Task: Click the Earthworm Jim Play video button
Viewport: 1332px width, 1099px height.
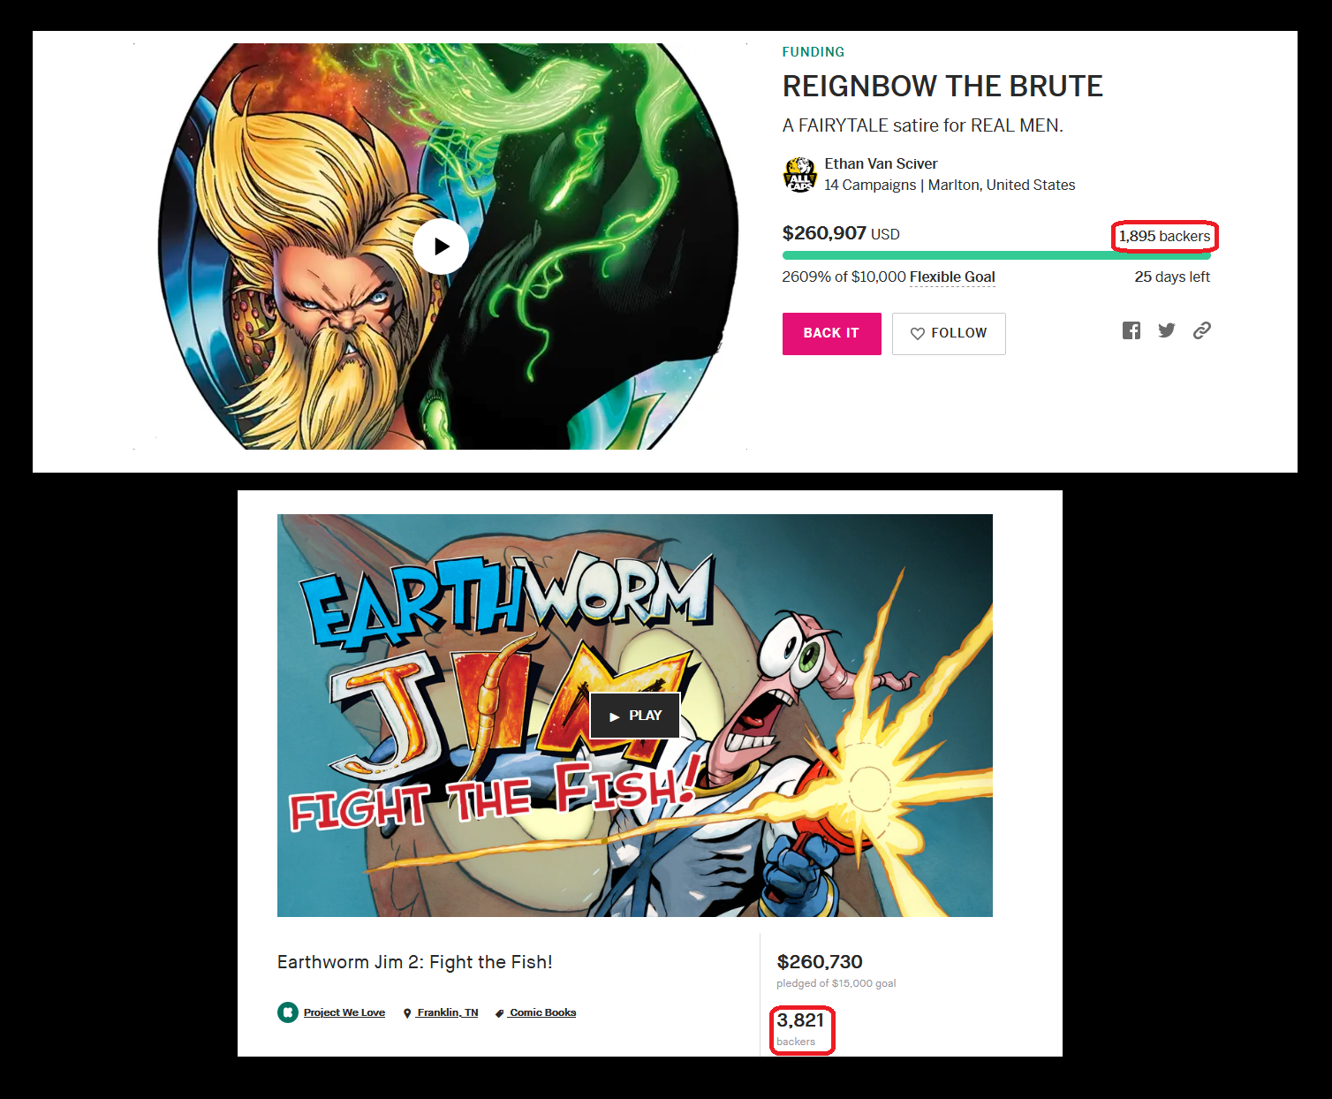Action: click(635, 716)
